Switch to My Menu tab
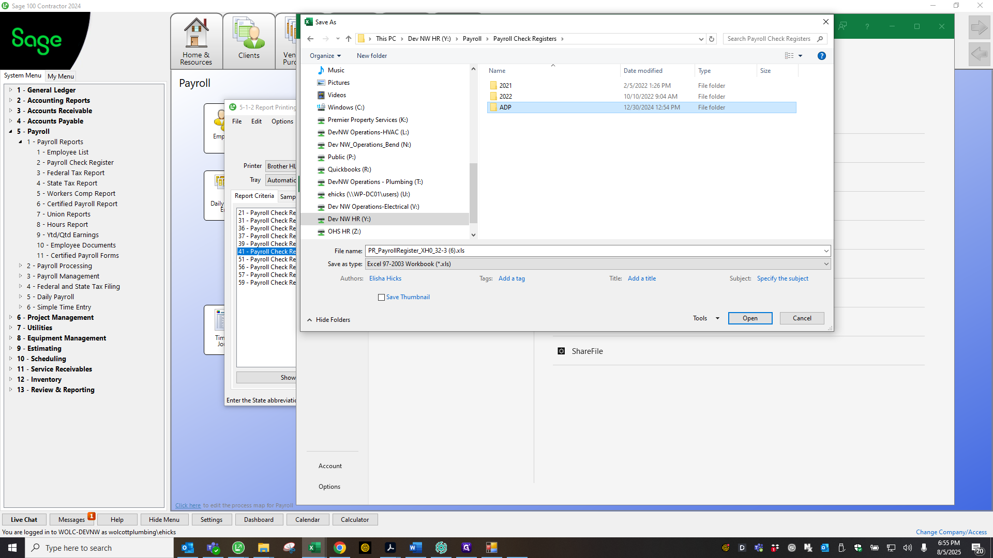 pos(61,76)
